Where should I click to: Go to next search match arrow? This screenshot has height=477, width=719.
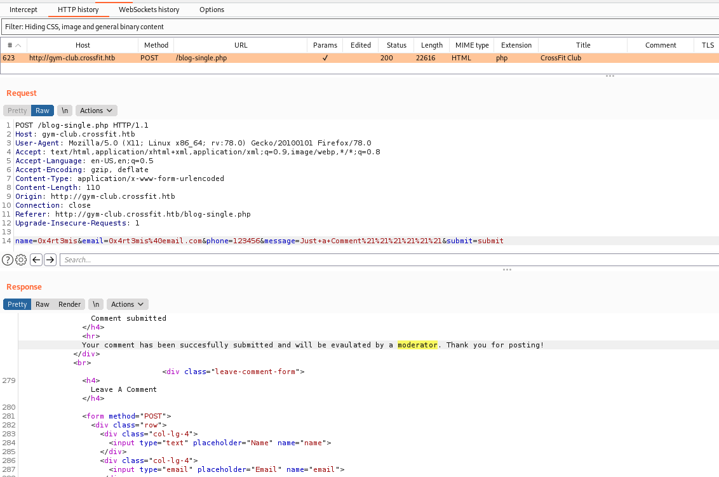point(50,260)
